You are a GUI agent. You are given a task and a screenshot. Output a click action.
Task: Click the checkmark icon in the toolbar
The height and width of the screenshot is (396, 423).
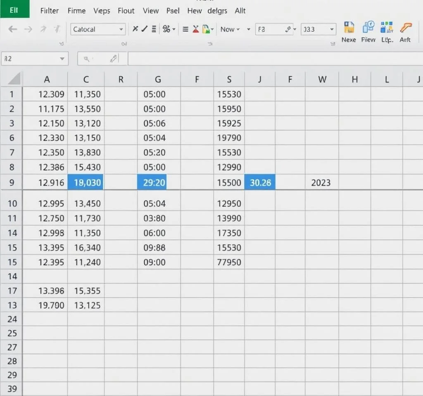click(144, 29)
